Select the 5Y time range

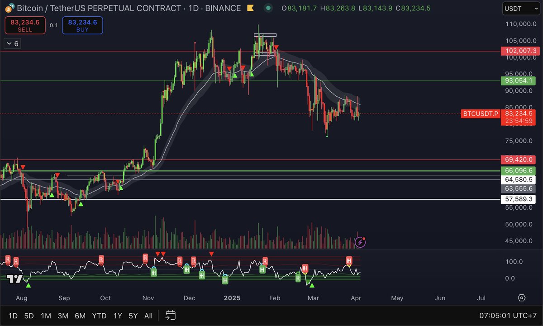pos(133,316)
